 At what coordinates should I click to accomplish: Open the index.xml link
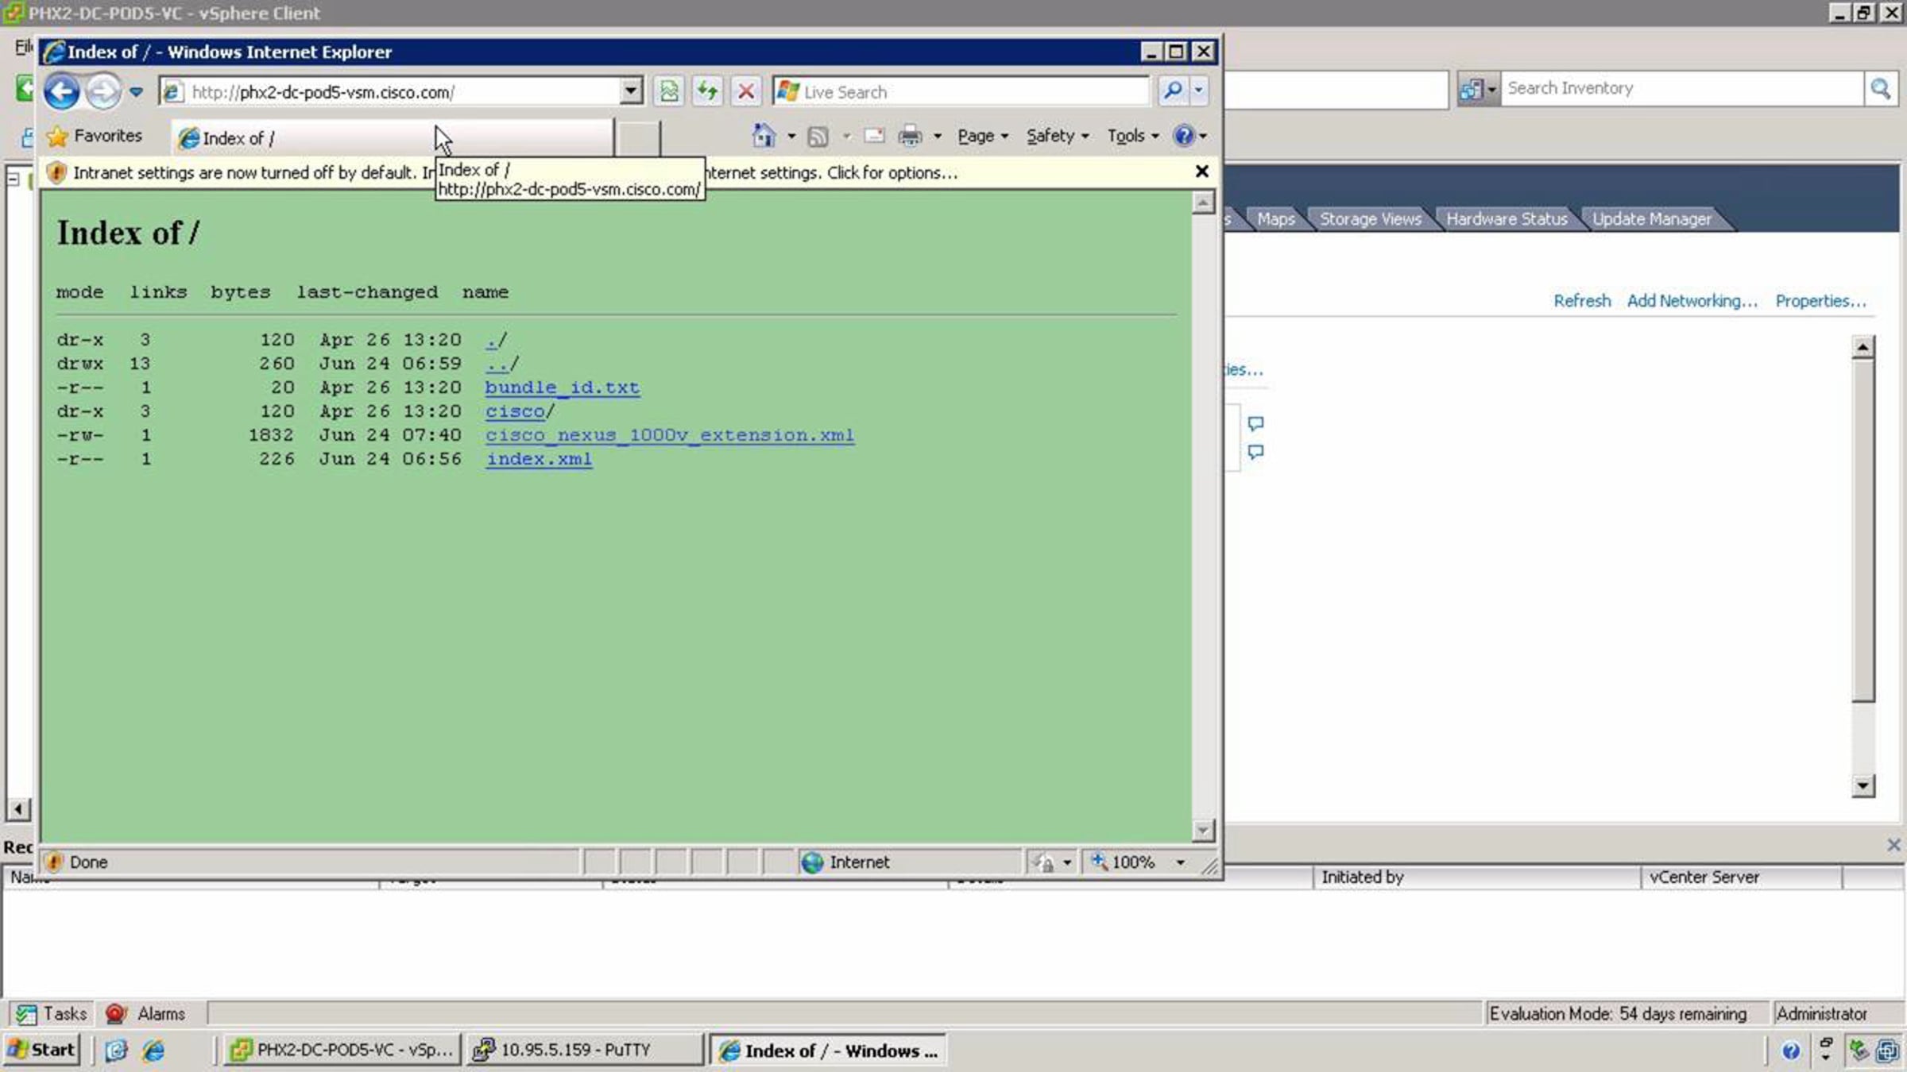[539, 459]
